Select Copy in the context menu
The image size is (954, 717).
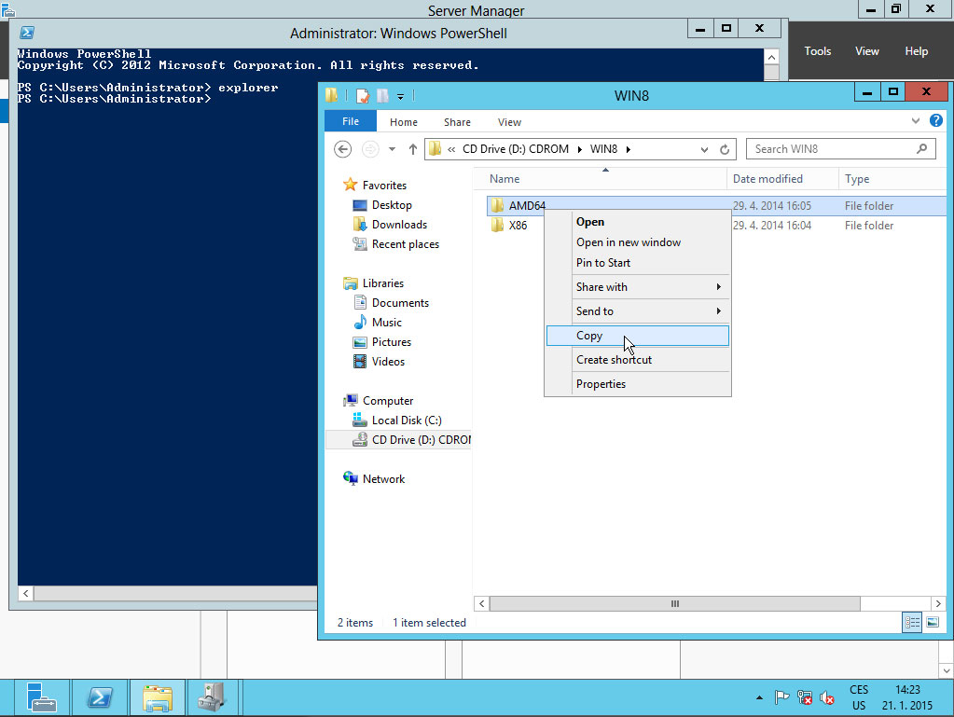tap(589, 336)
